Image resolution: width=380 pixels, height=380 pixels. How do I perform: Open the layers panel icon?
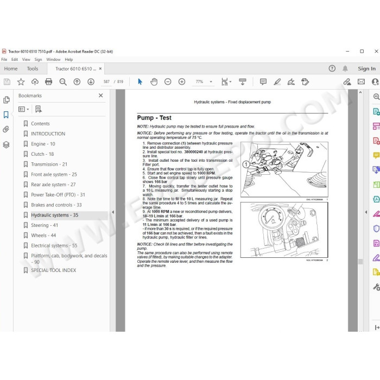pos(6,144)
